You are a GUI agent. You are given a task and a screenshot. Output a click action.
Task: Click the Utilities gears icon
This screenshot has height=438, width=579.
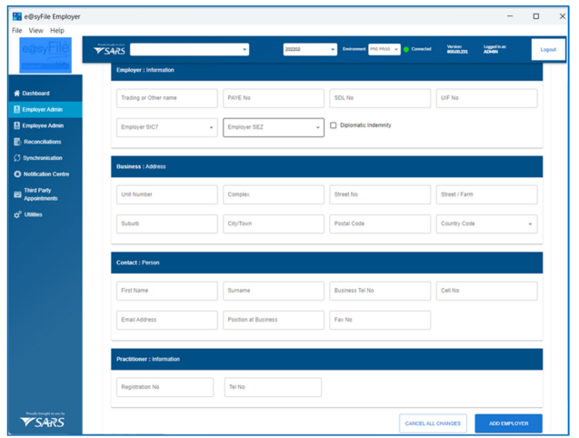pyautogui.click(x=16, y=215)
